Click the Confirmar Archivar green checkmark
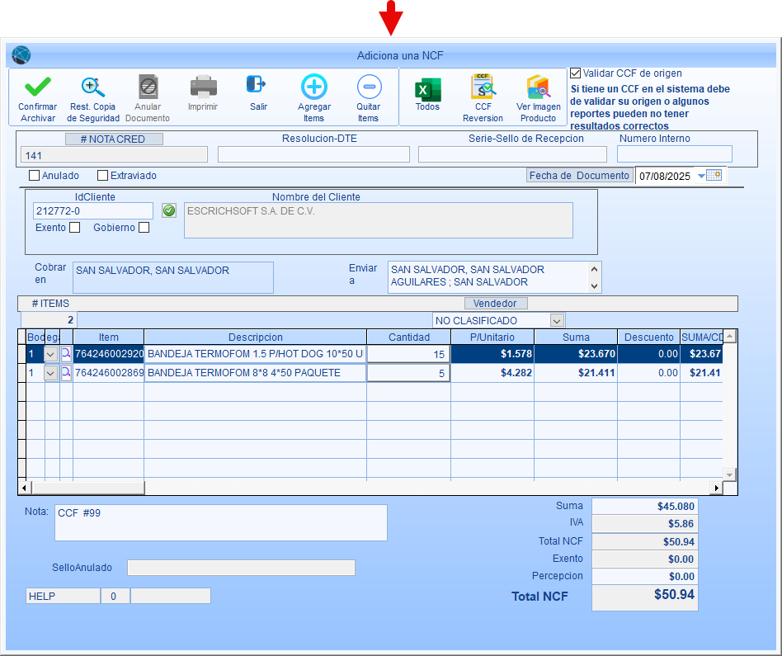Viewport: 782px width, 656px height. 38,87
